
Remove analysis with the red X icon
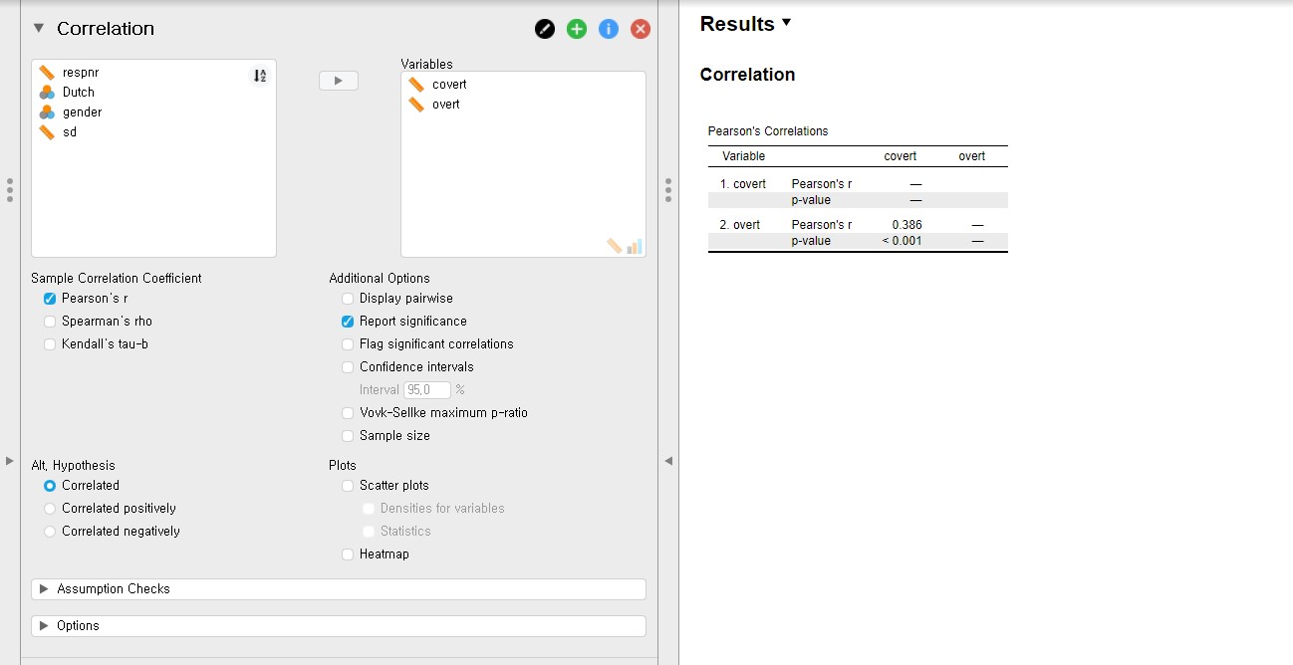641,29
